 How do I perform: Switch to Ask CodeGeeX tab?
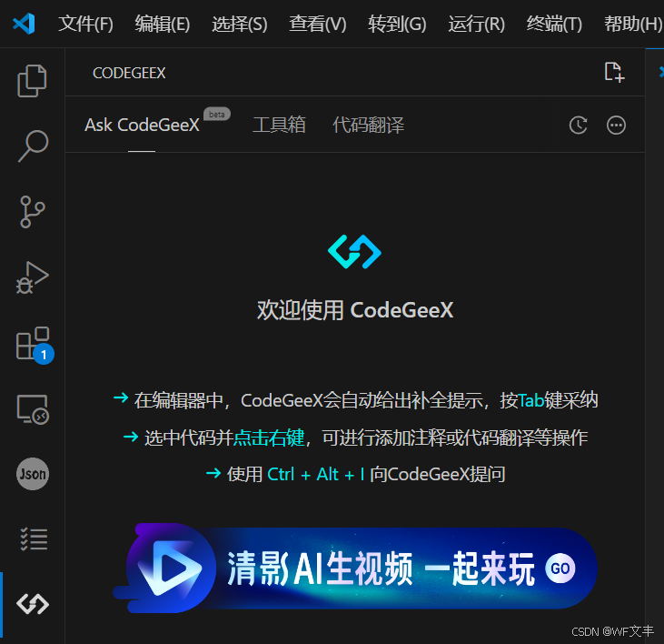click(142, 125)
